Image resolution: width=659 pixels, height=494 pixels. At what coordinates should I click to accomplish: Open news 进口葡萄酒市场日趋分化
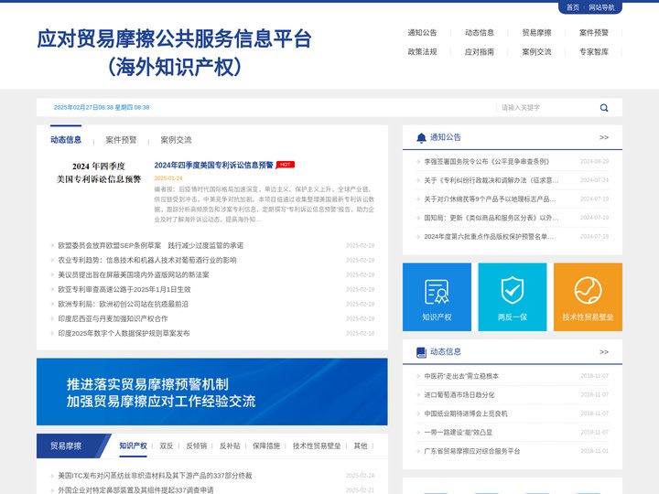(459, 395)
